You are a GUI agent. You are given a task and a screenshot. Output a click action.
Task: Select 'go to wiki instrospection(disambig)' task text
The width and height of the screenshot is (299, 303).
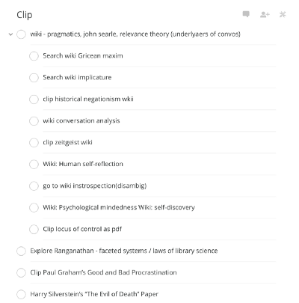point(95,186)
